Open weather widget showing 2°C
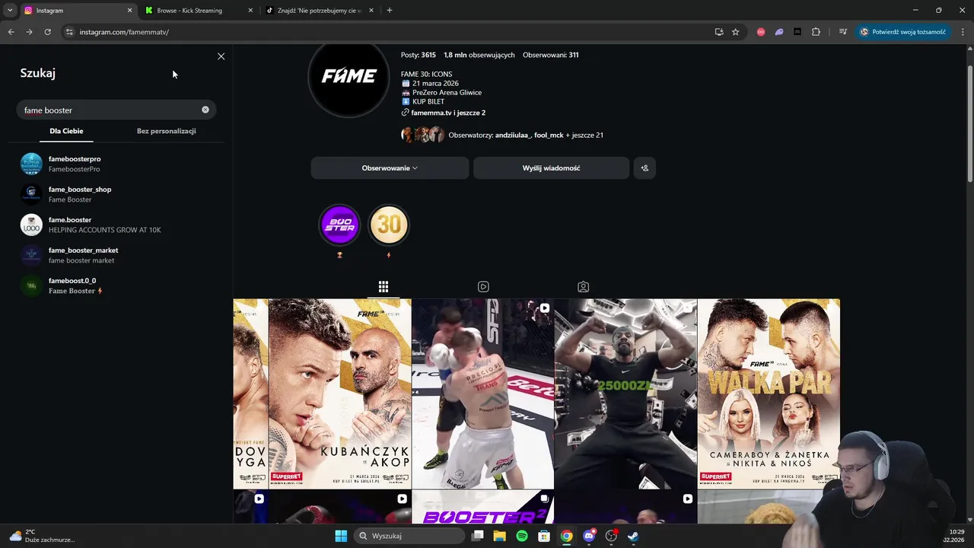The height and width of the screenshot is (548, 974). coord(42,536)
